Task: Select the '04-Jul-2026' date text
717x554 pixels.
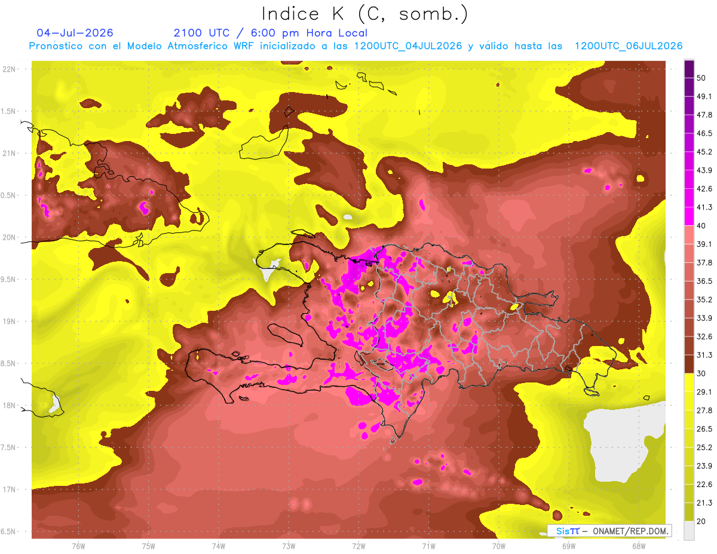Action: point(75,33)
